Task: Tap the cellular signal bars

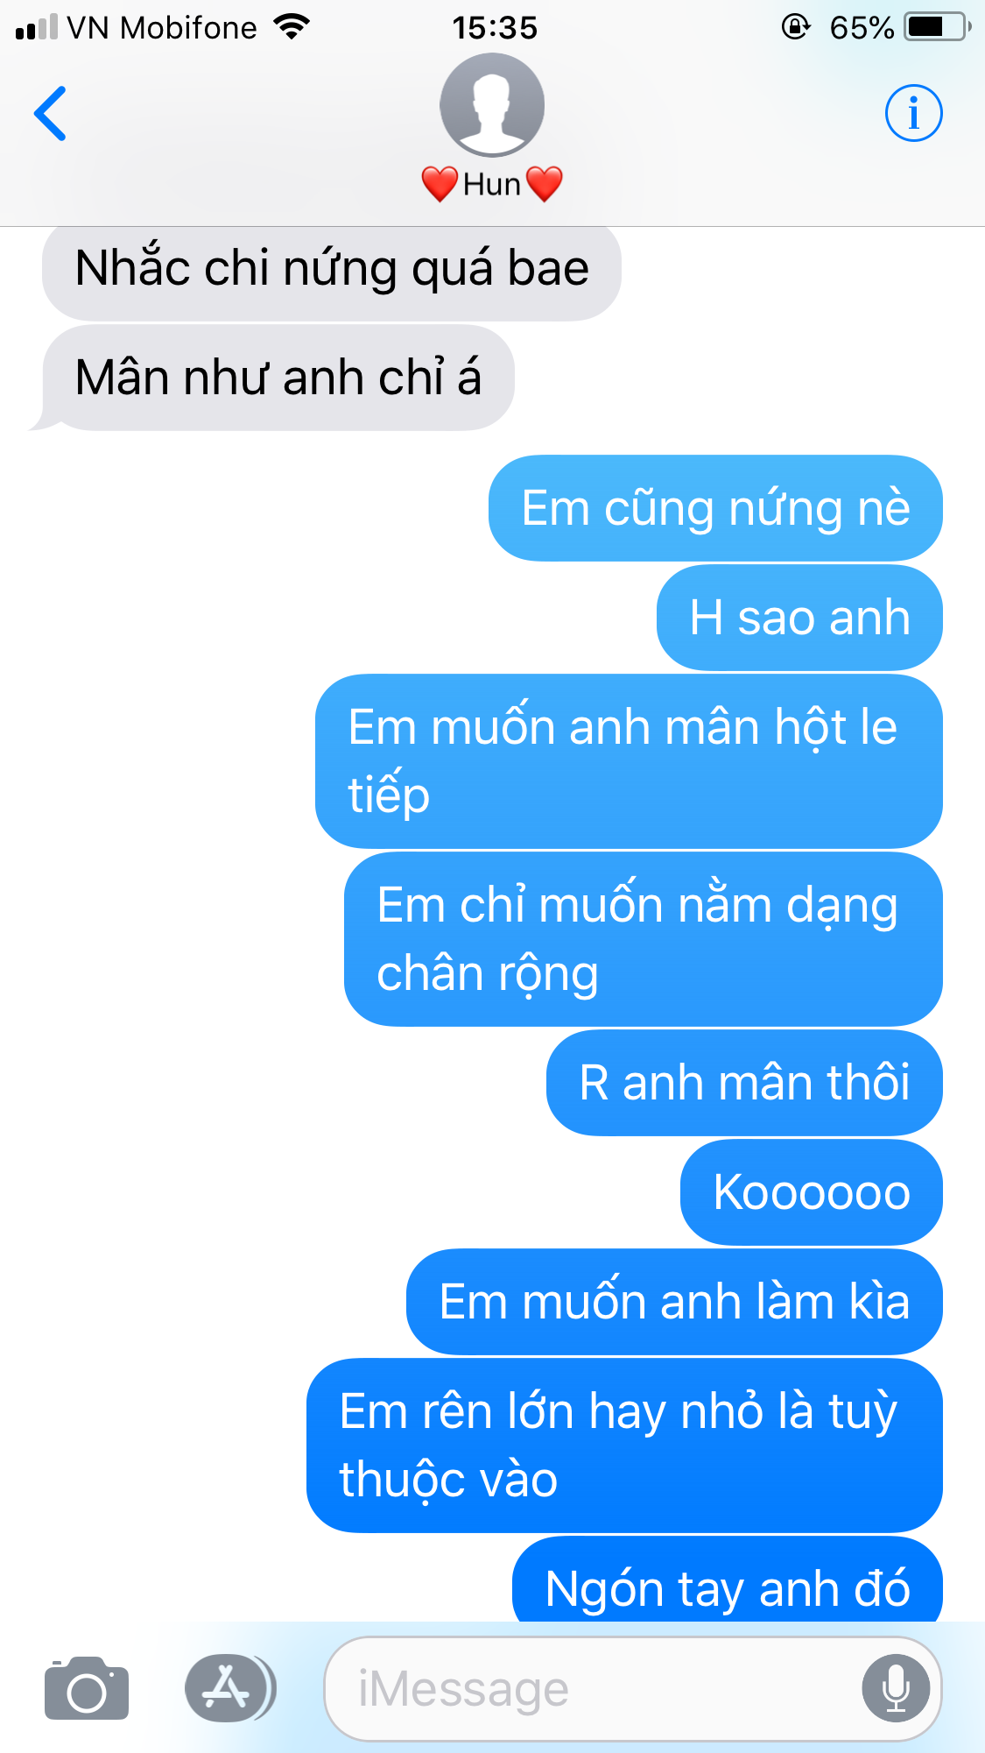Action: [36, 27]
